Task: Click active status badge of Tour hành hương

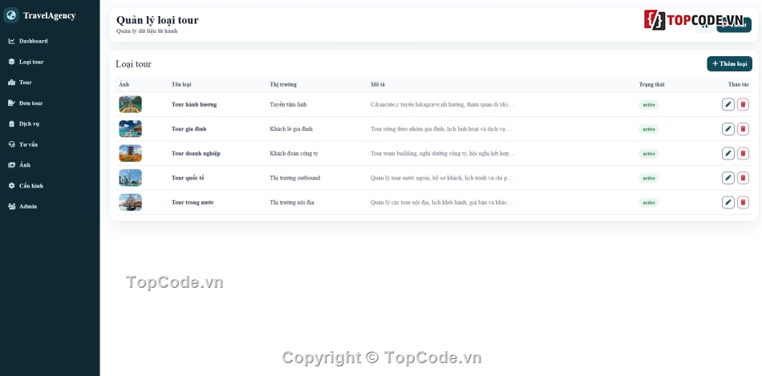Action: point(649,104)
